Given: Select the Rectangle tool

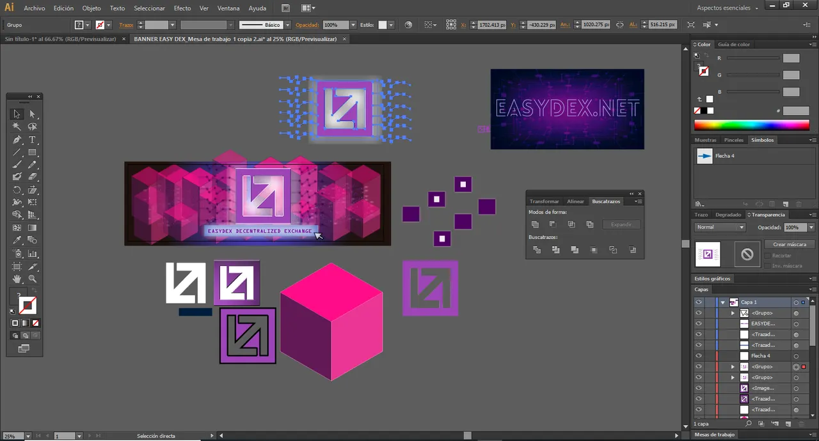Looking at the screenshot, I should pos(32,152).
